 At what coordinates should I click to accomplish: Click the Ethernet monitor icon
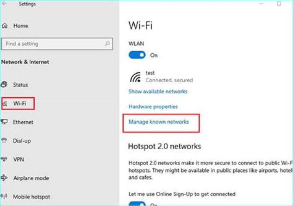pyautogui.click(x=4, y=122)
